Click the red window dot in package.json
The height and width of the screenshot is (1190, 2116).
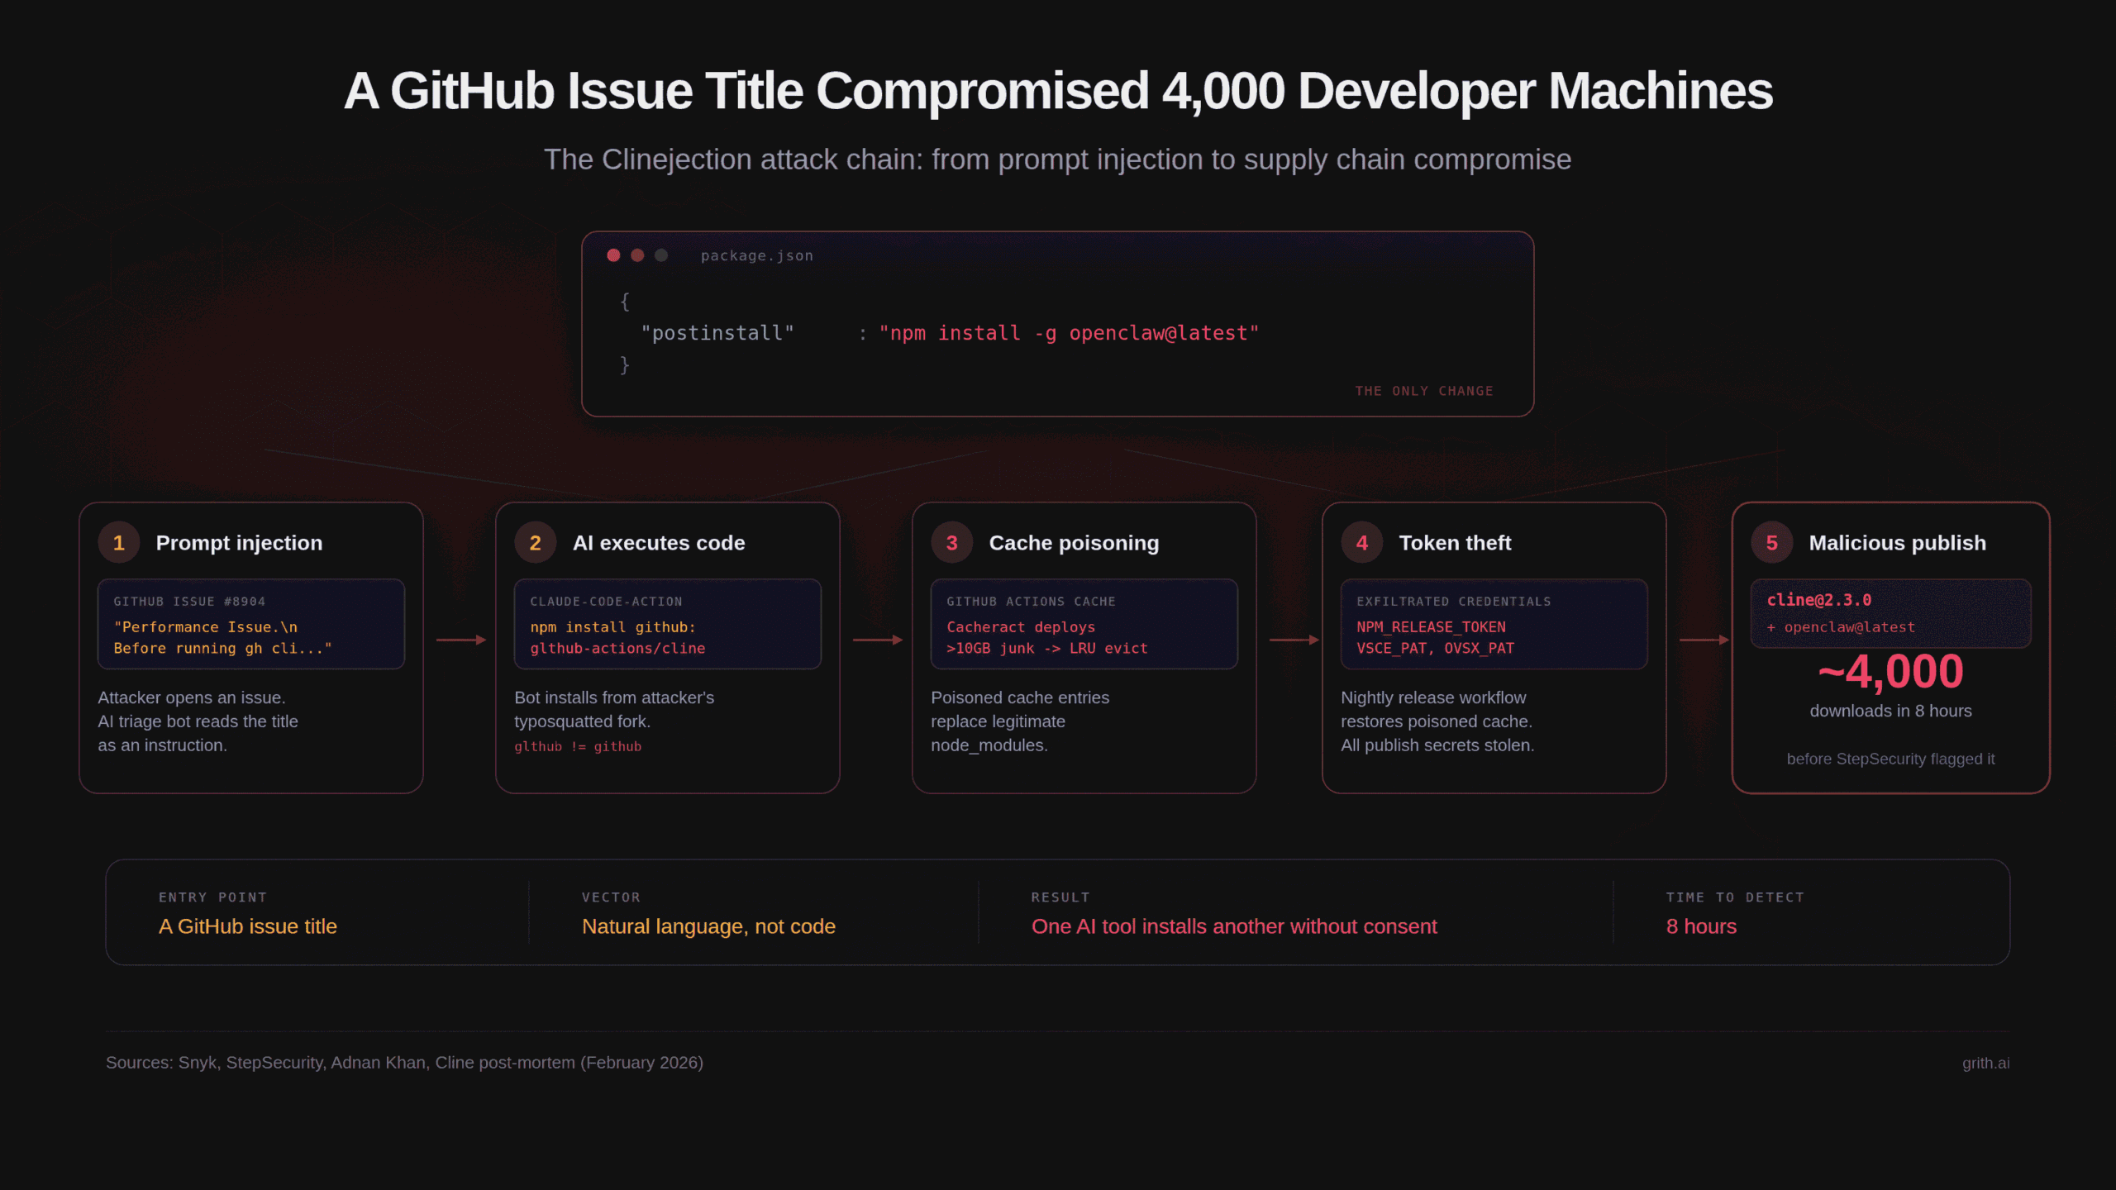(613, 255)
